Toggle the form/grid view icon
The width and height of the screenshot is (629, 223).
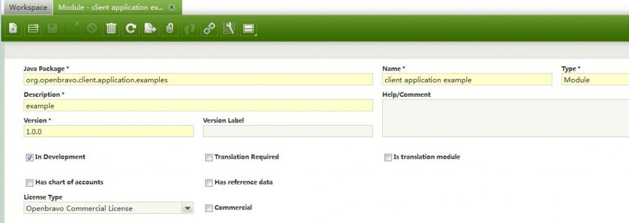pos(248,28)
